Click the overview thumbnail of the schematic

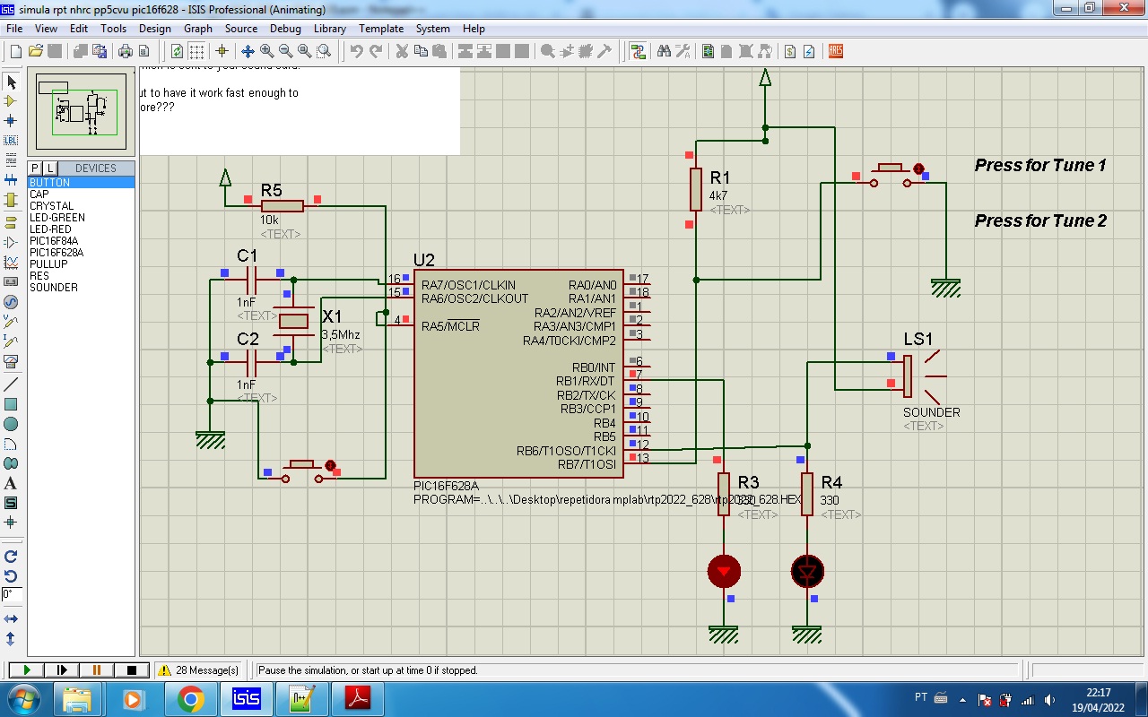click(x=80, y=110)
